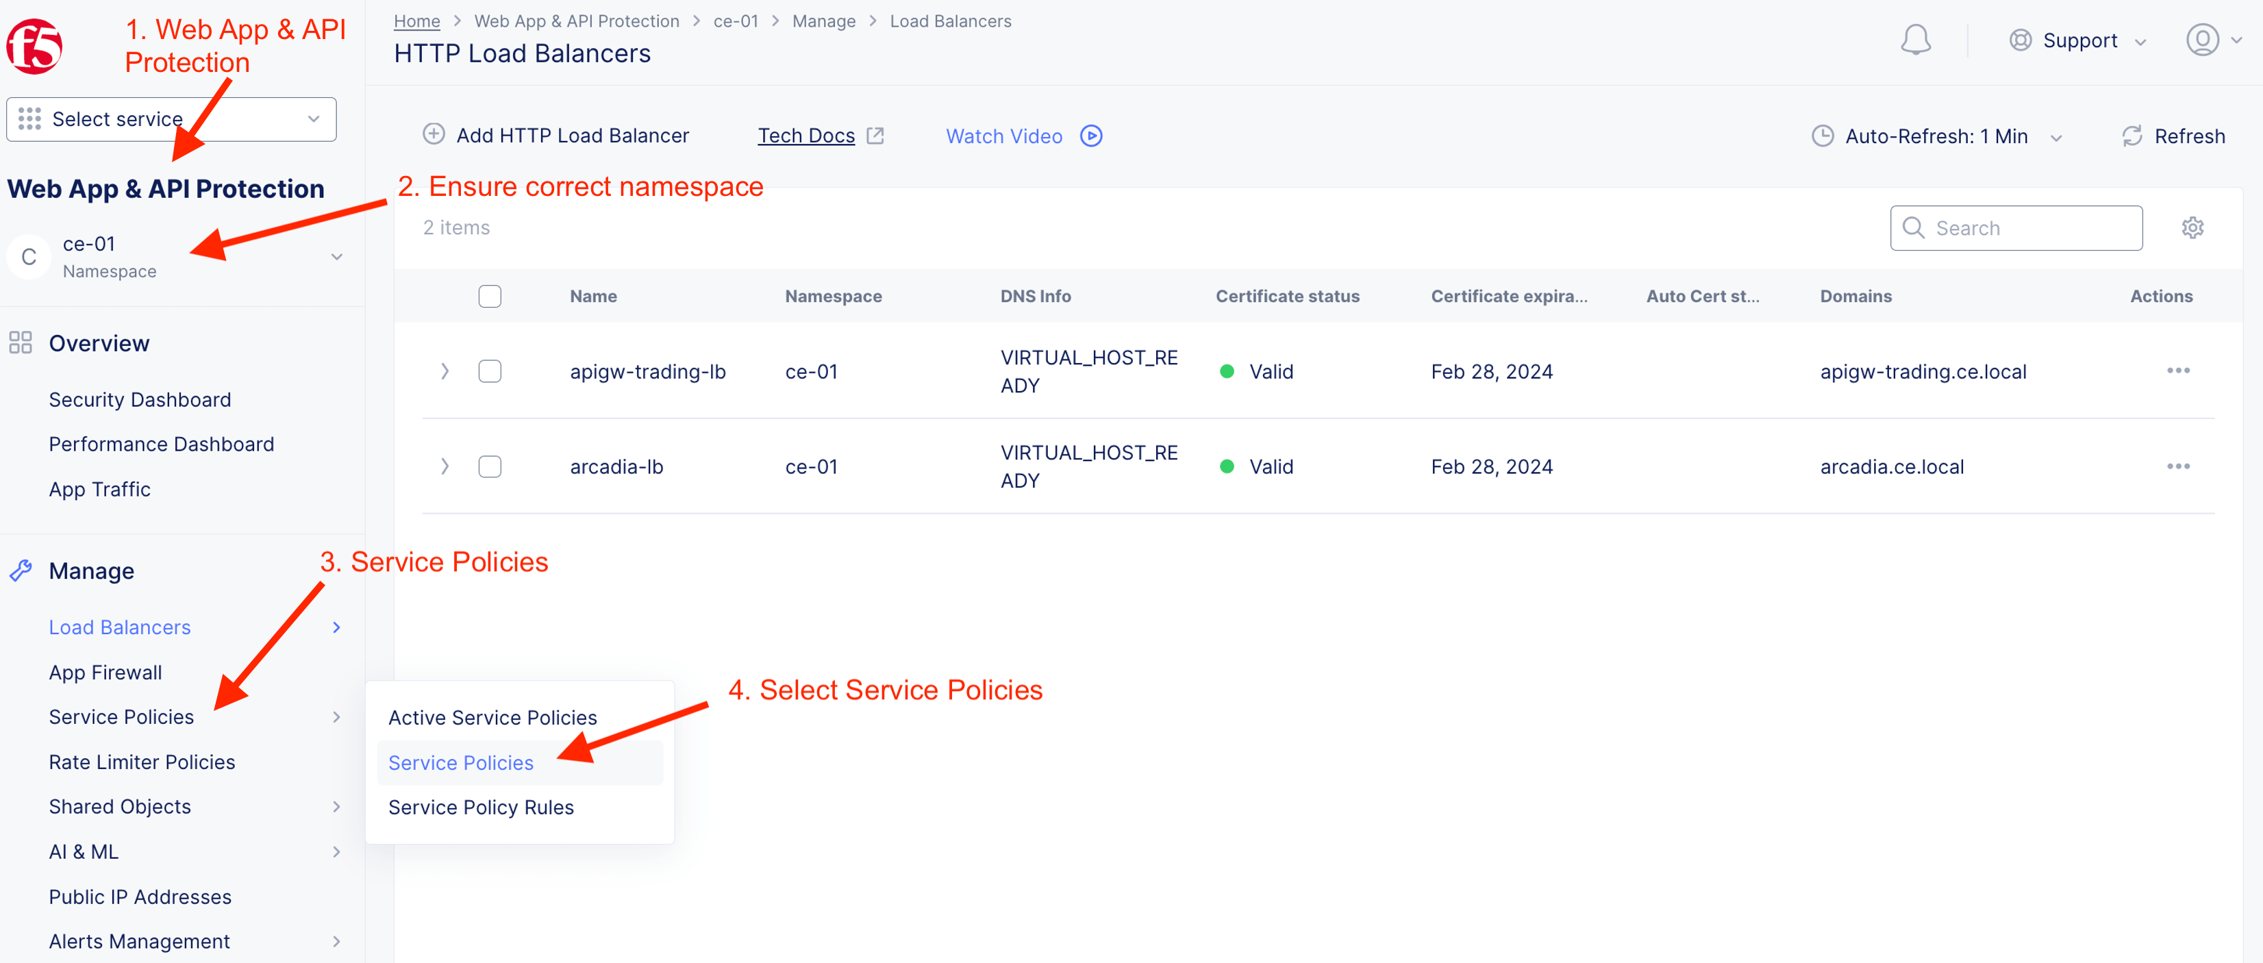The height and width of the screenshot is (963, 2263).
Task: Expand the arcadia-lb row details
Action: [445, 466]
